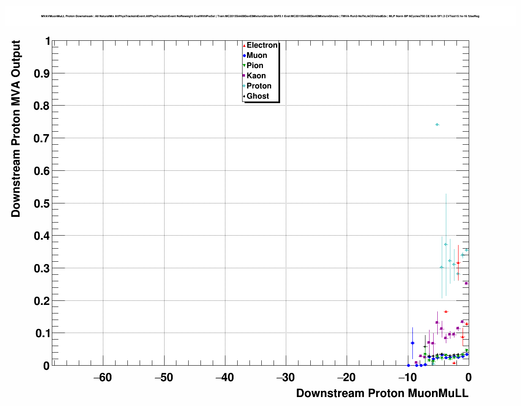Click the black Ghost diamond marker in legend
Screen dimensions: 521x406
click(x=244, y=96)
